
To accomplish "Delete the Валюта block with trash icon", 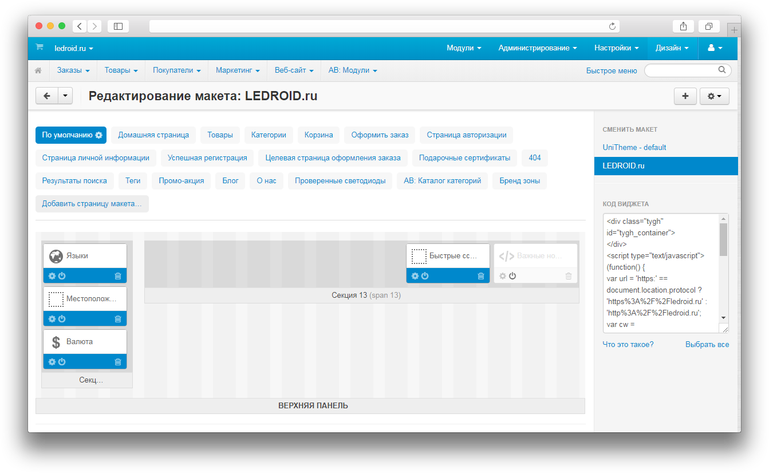I will (118, 362).
